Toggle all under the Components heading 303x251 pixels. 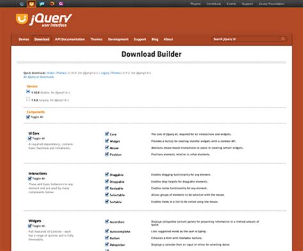point(28,117)
